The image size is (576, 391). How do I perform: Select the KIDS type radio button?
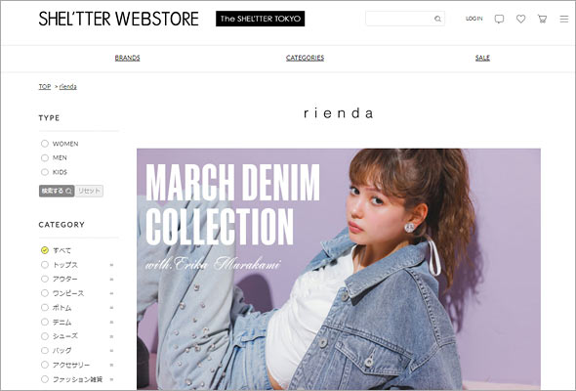click(45, 172)
